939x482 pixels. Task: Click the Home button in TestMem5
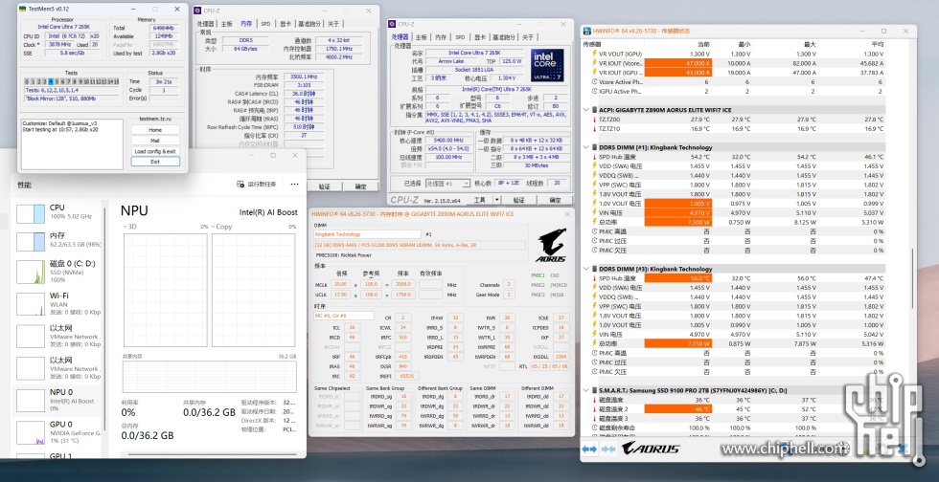[155, 130]
